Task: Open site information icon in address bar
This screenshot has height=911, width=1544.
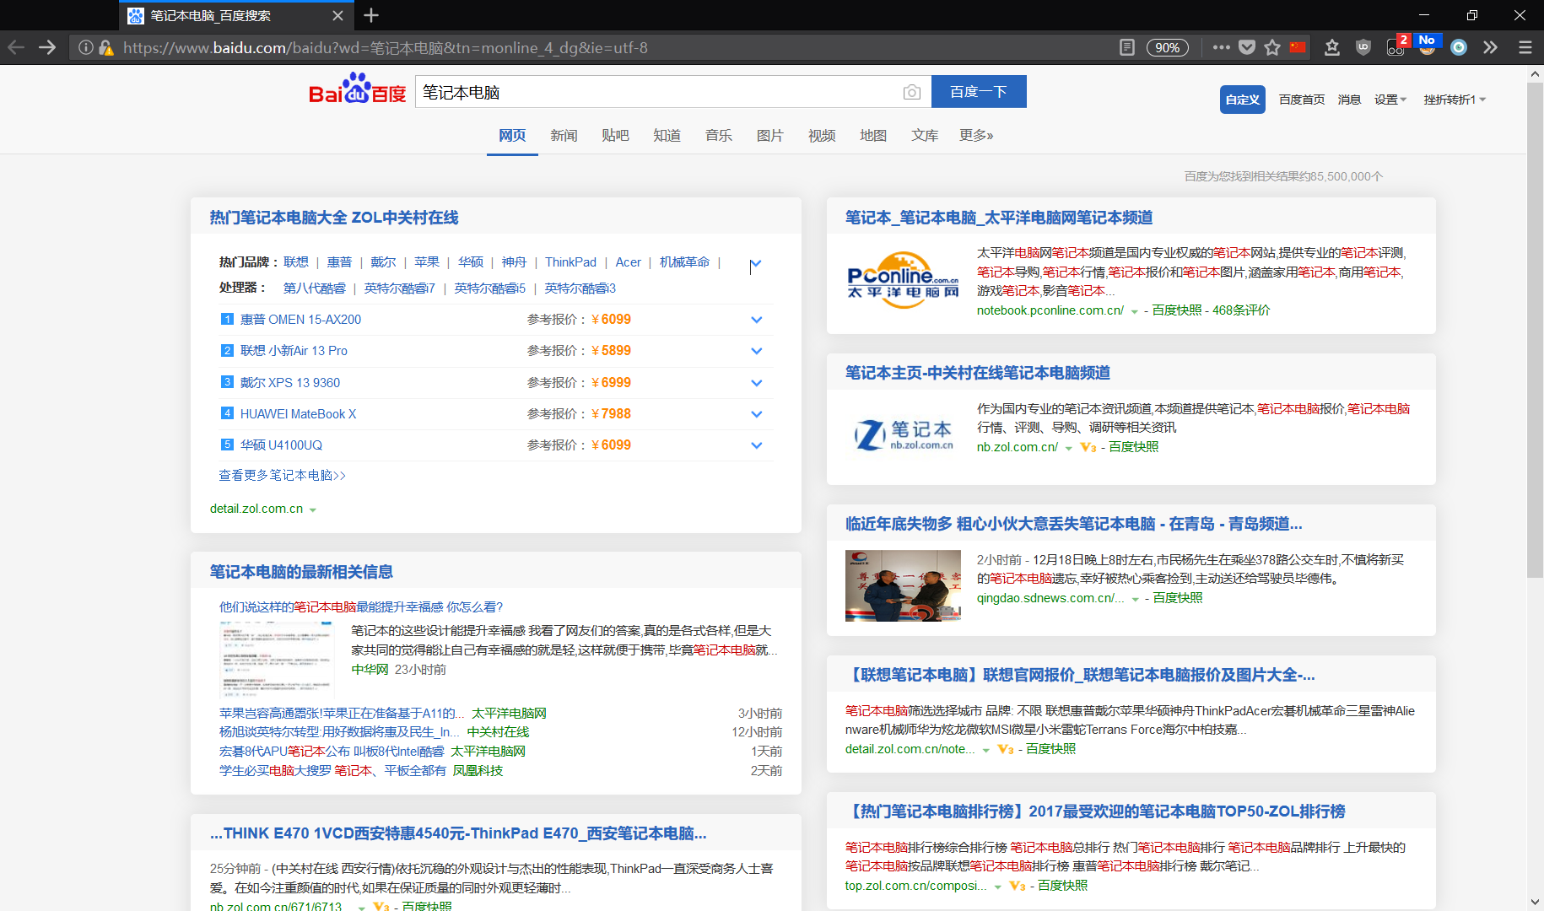Action: (85, 48)
